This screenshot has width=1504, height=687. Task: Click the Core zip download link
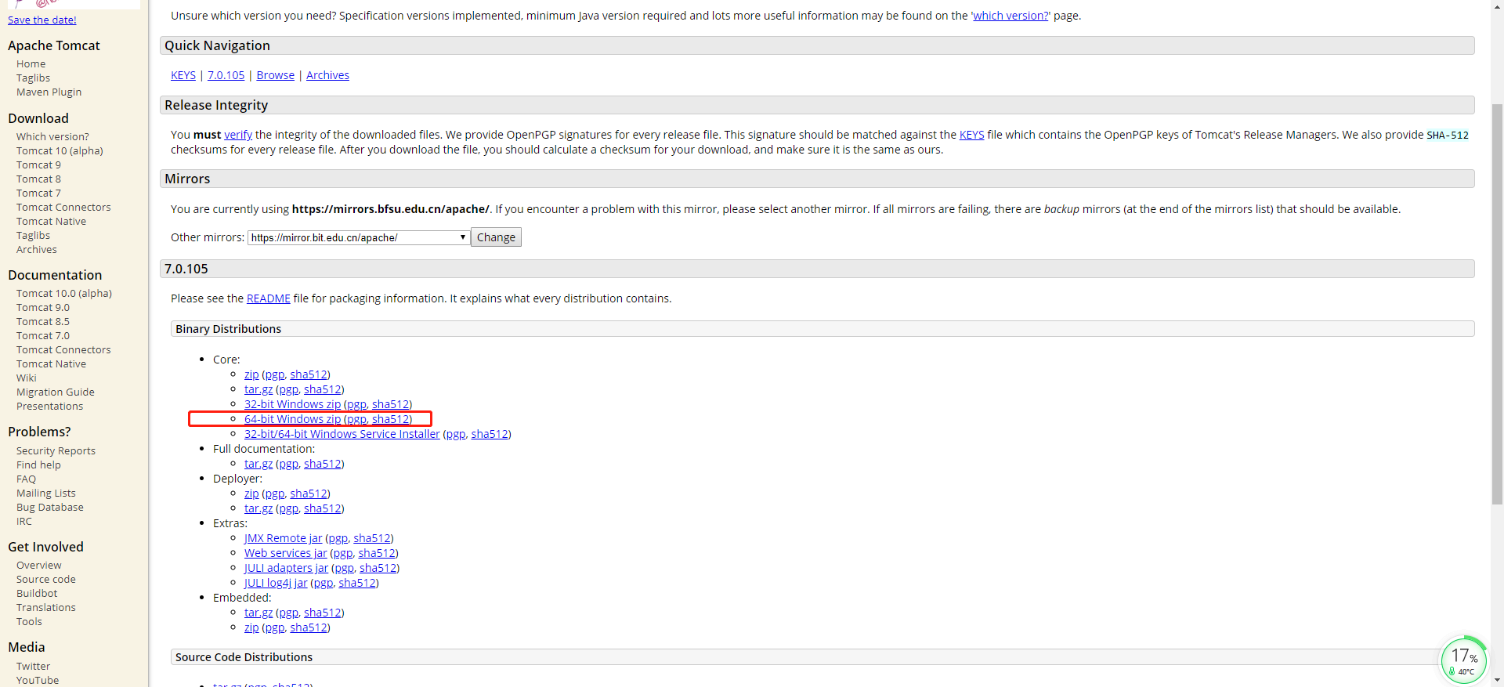click(251, 374)
